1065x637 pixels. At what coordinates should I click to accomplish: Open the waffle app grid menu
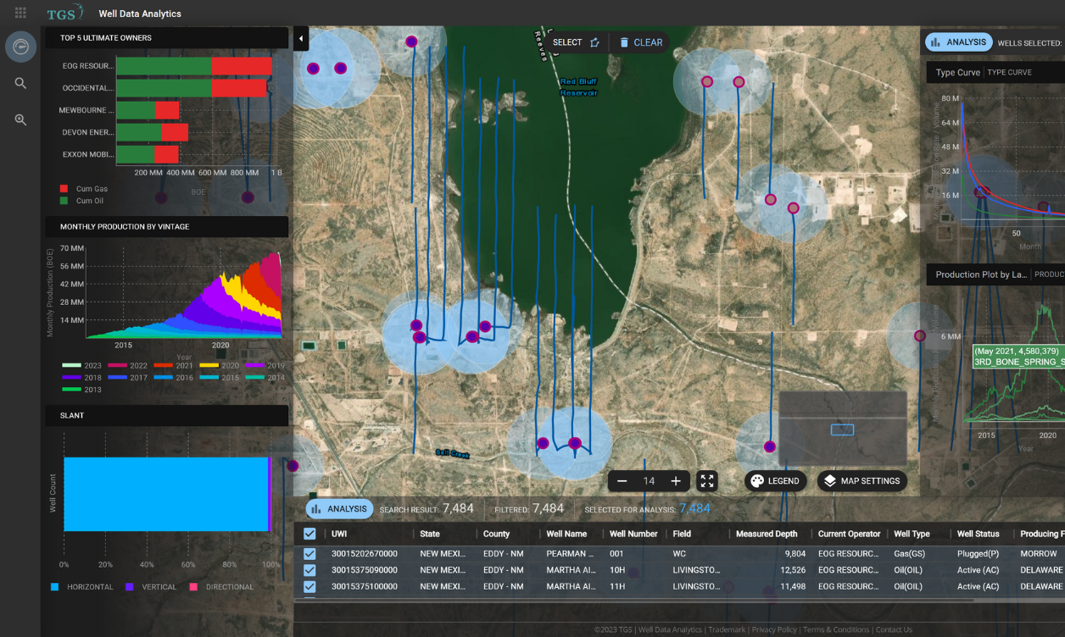coord(20,13)
